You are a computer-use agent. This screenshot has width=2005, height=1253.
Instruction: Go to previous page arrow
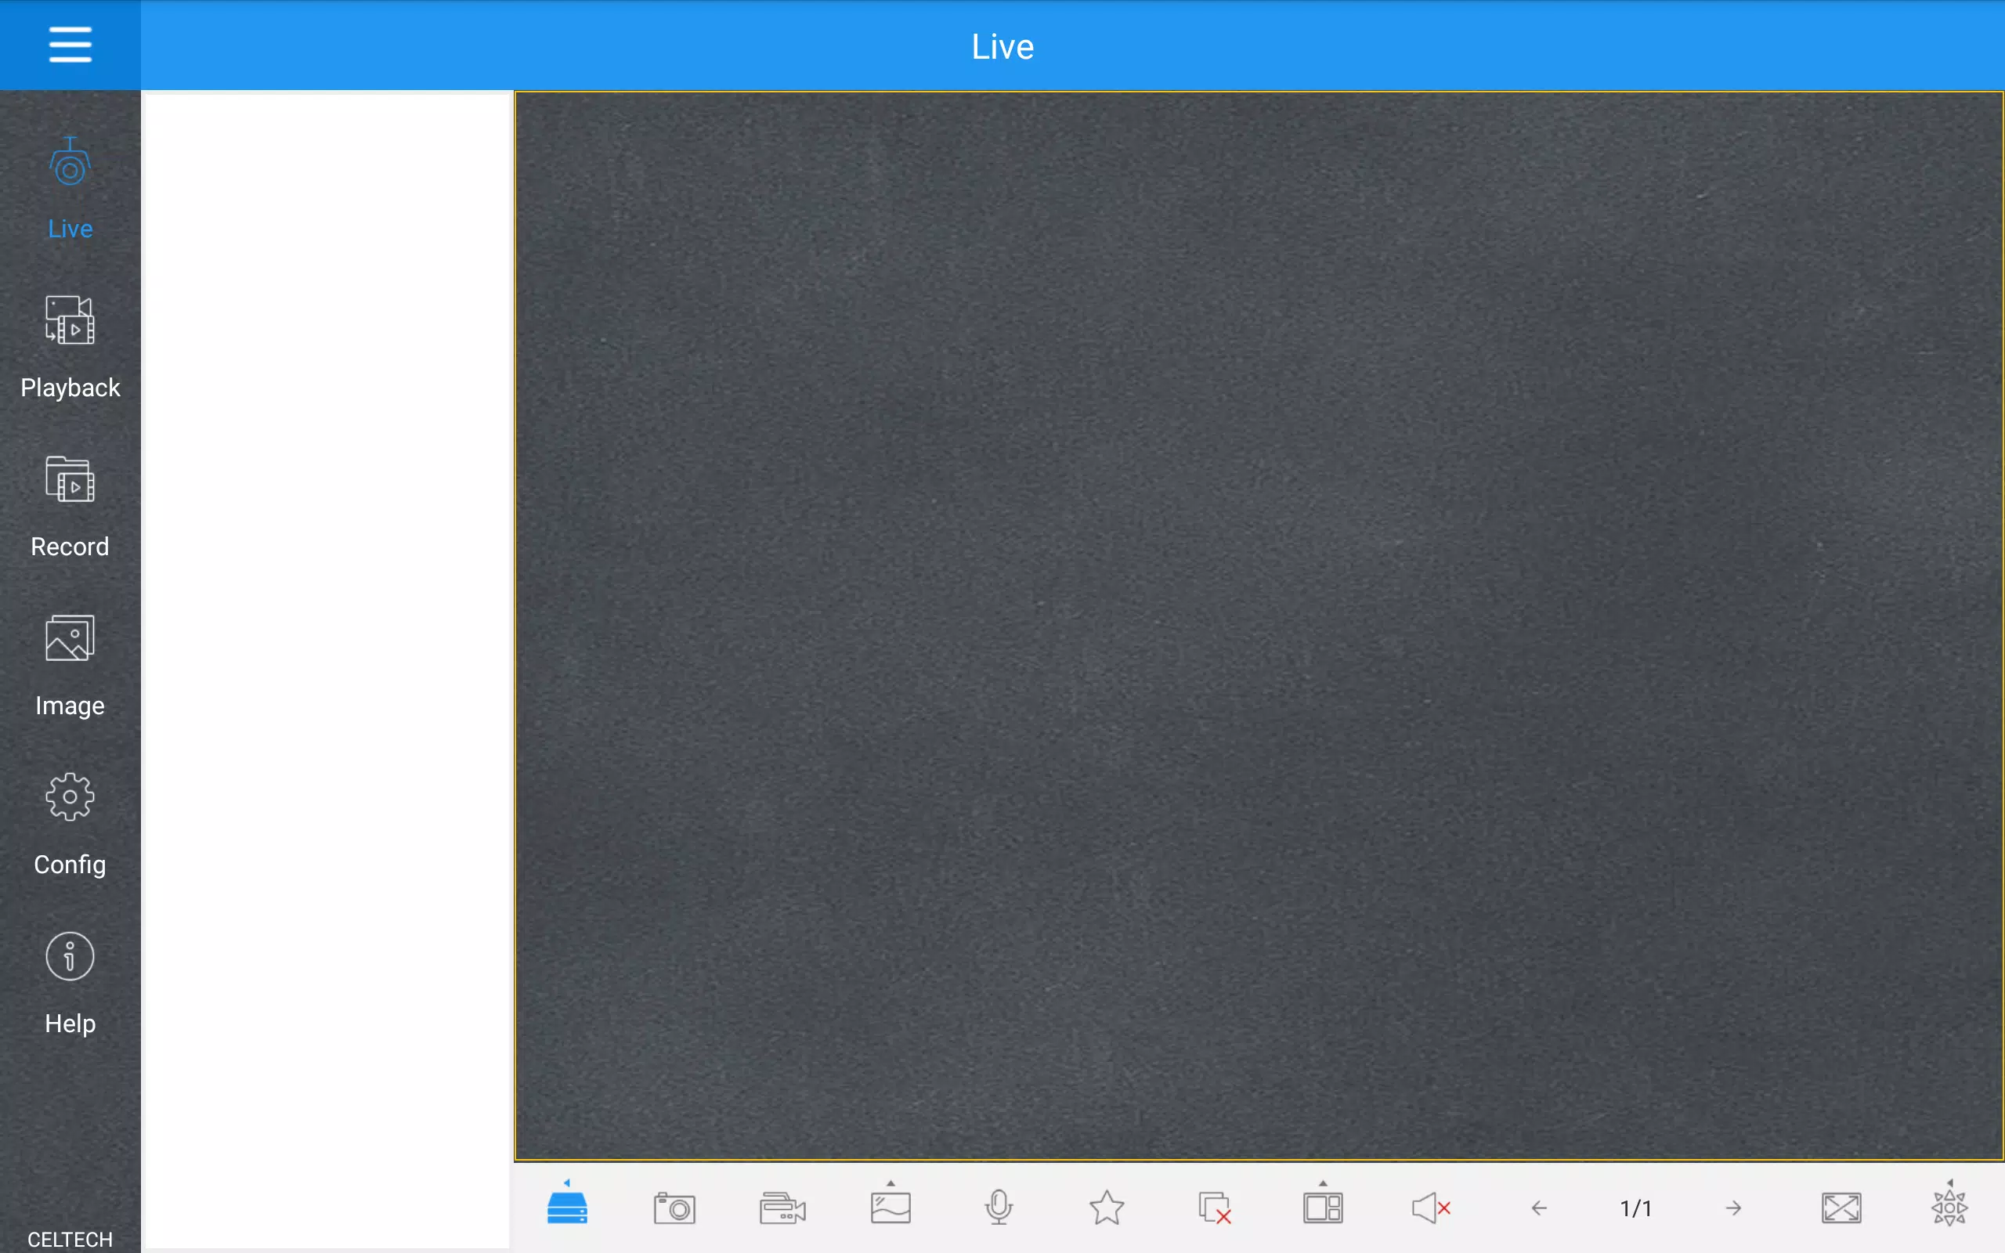click(x=1538, y=1208)
